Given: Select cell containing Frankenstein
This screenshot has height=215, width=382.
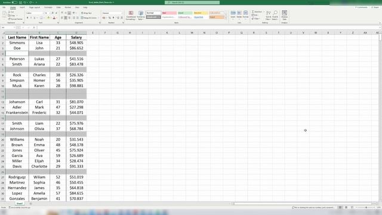Looking at the screenshot, I should 17,113.
